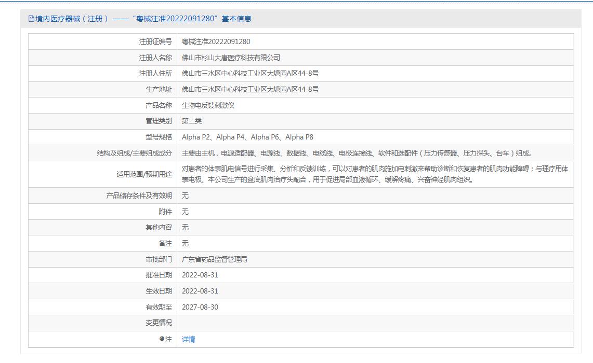Click the document icon beside the page title

(31, 19)
